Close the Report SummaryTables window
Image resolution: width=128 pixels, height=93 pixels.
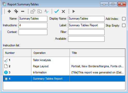click(122, 4)
